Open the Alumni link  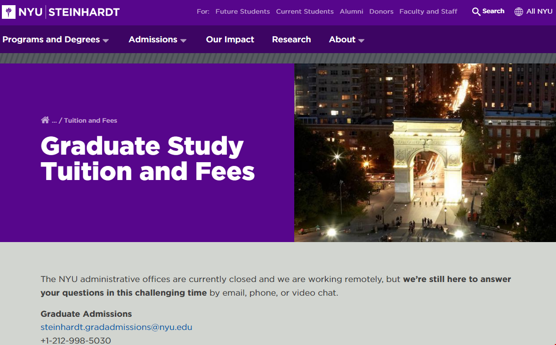351,11
